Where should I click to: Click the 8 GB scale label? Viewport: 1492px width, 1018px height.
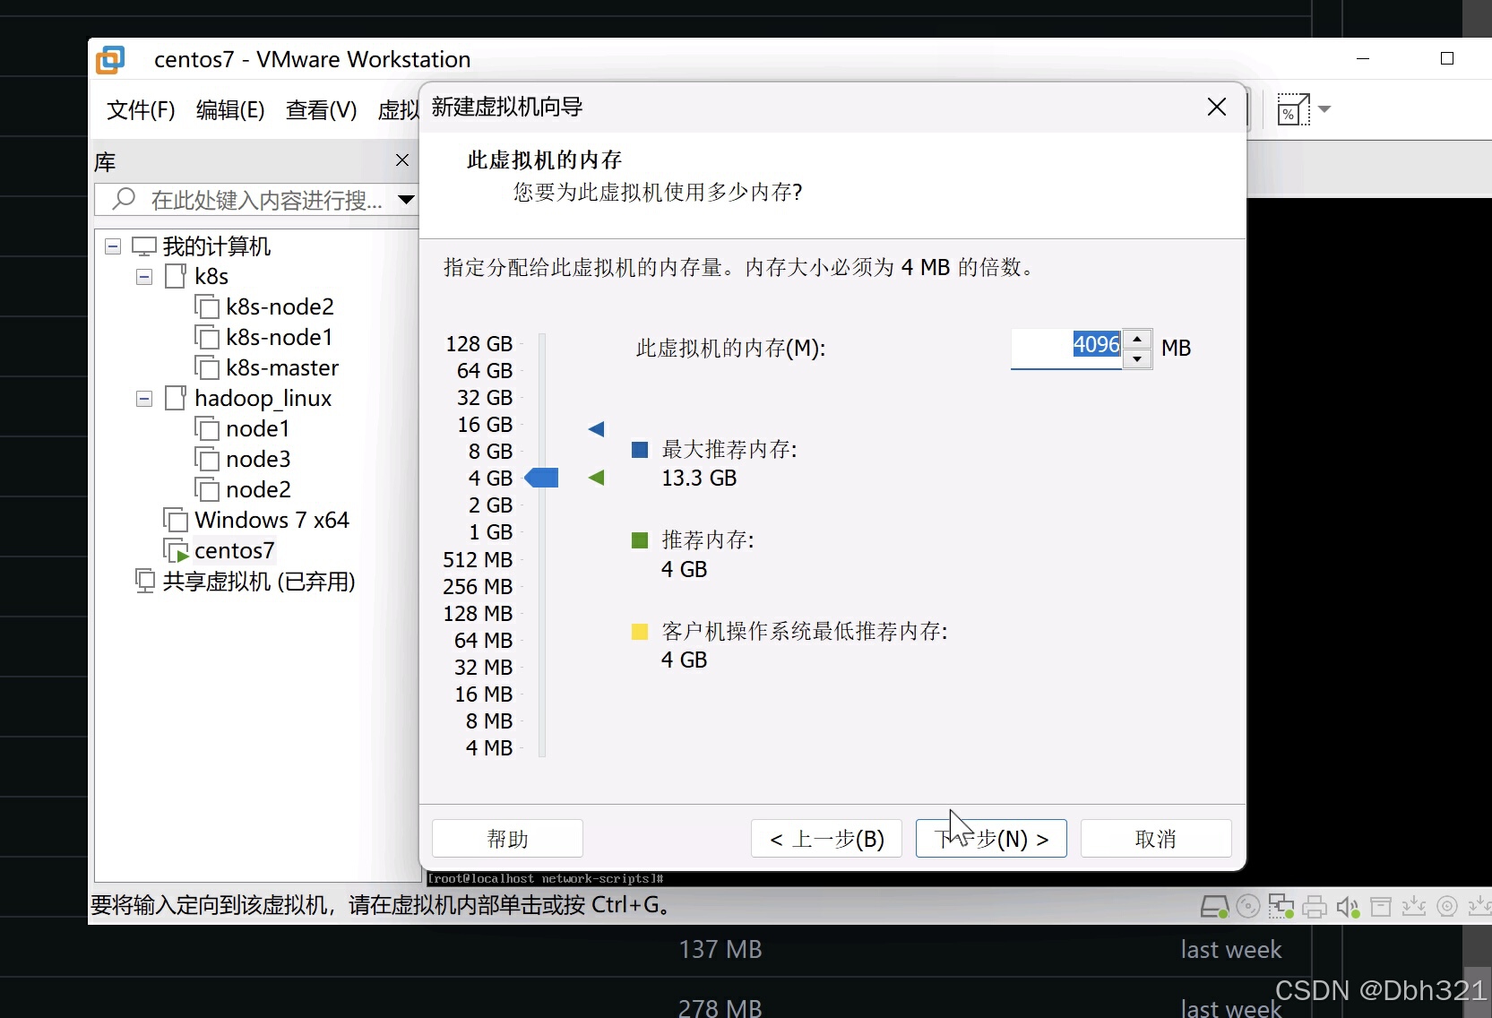[490, 452]
